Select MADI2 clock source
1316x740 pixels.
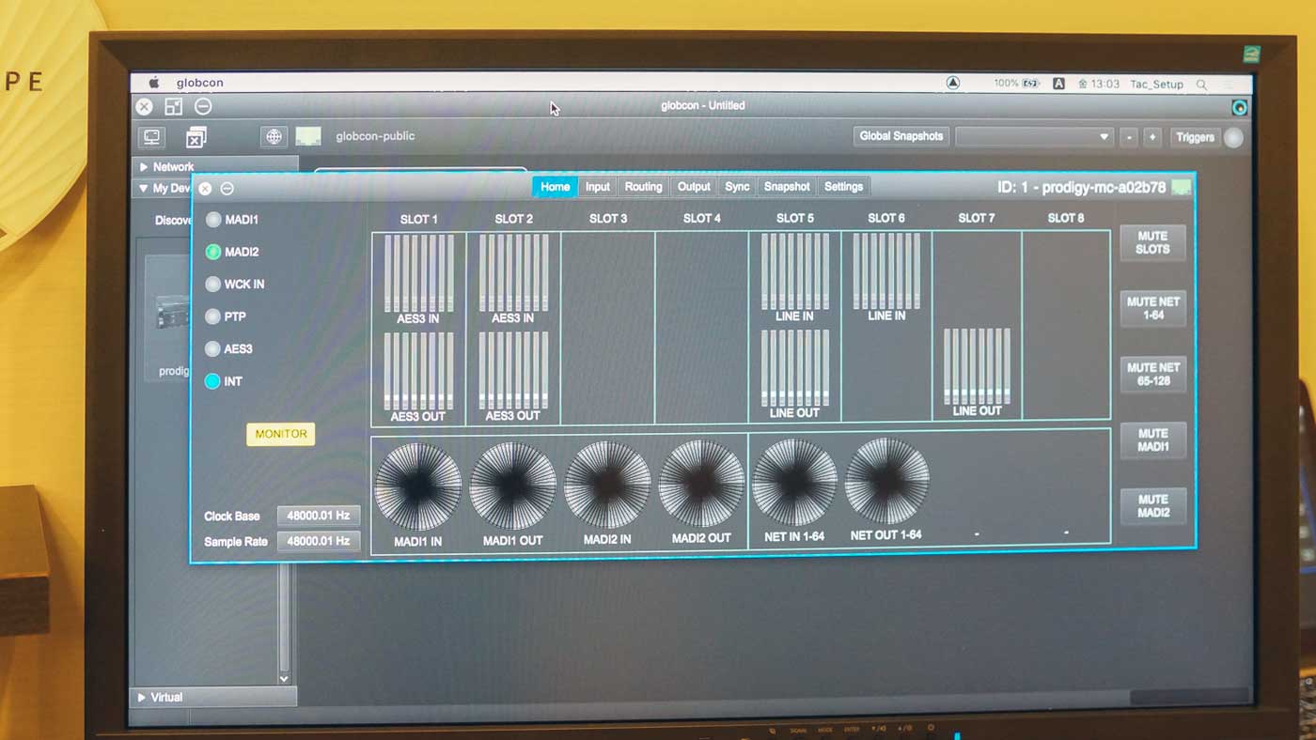click(x=213, y=252)
